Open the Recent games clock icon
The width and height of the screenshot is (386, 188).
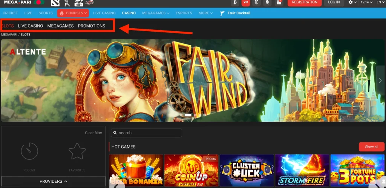click(x=29, y=151)
